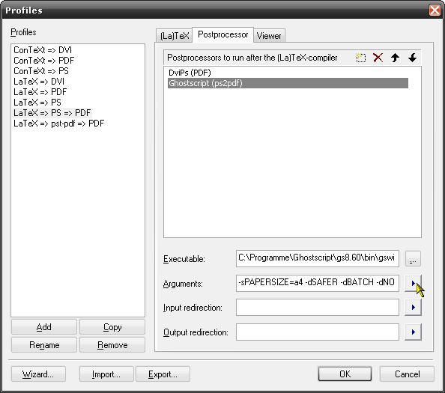Viewport: 445px width, 393px height.
Task: Cancel the Profiles dialog
Action: [x=407, y=374]
